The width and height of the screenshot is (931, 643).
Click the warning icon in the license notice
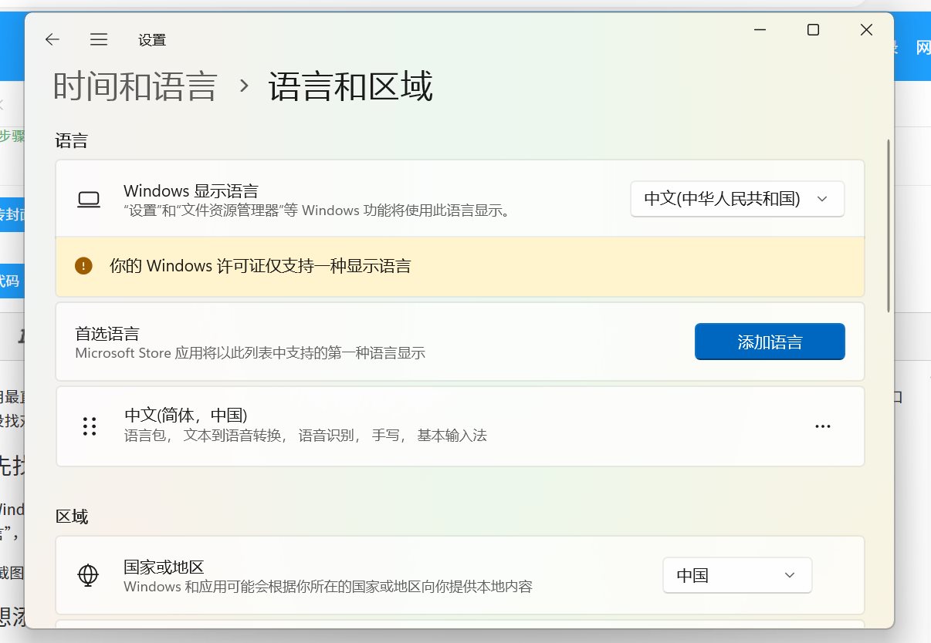point(83,266)
